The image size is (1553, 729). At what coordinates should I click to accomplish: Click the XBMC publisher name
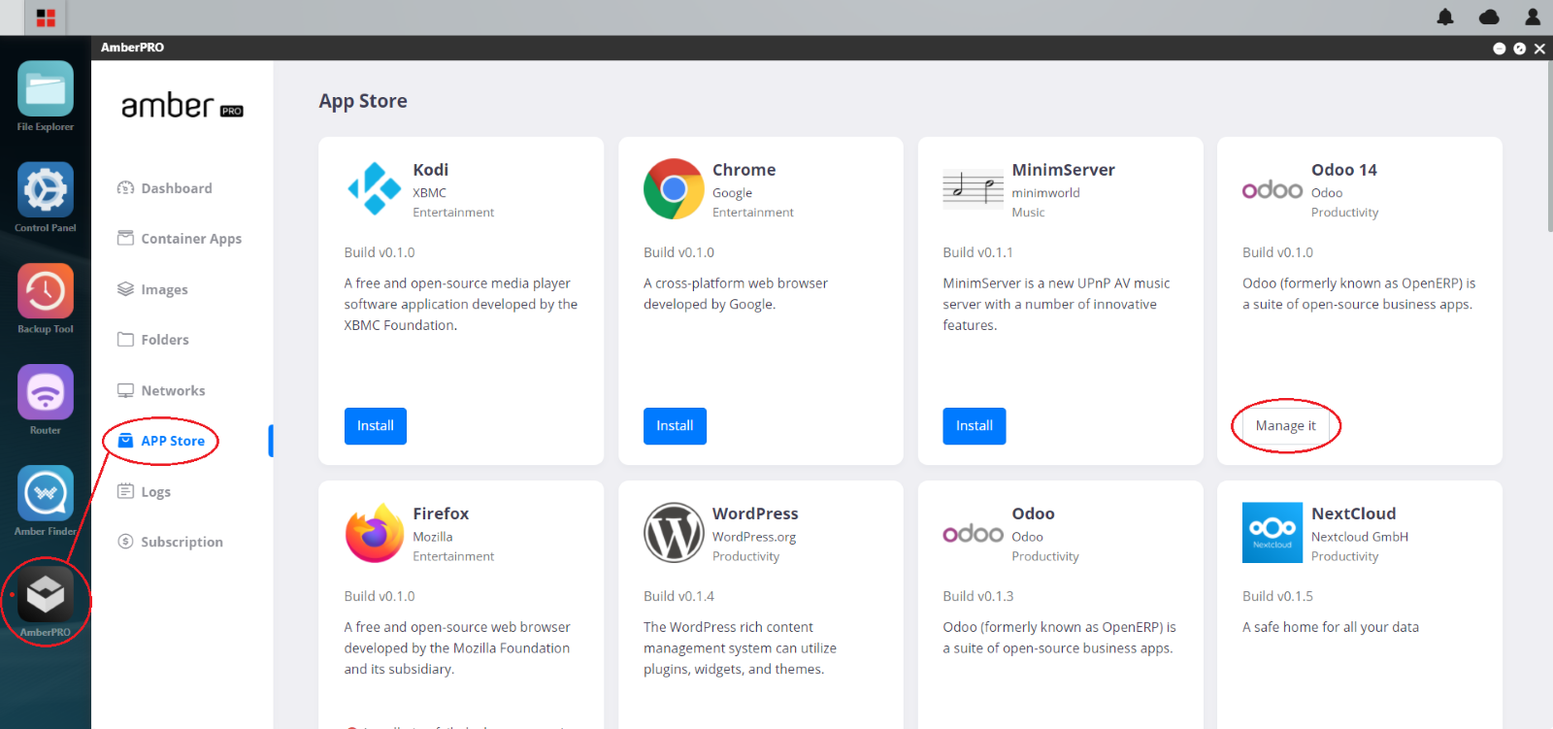pyautogui.click(x=430, y=193)
